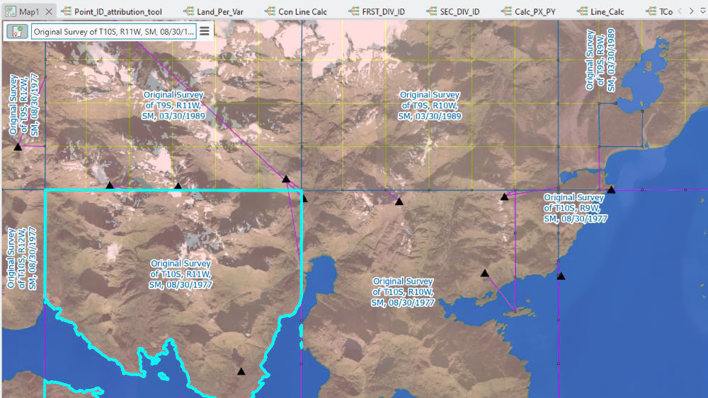Click the T10S, R10W survey label
Image resolution: width=708 pixels, height=398 pixels.
(x=403, y=292)
